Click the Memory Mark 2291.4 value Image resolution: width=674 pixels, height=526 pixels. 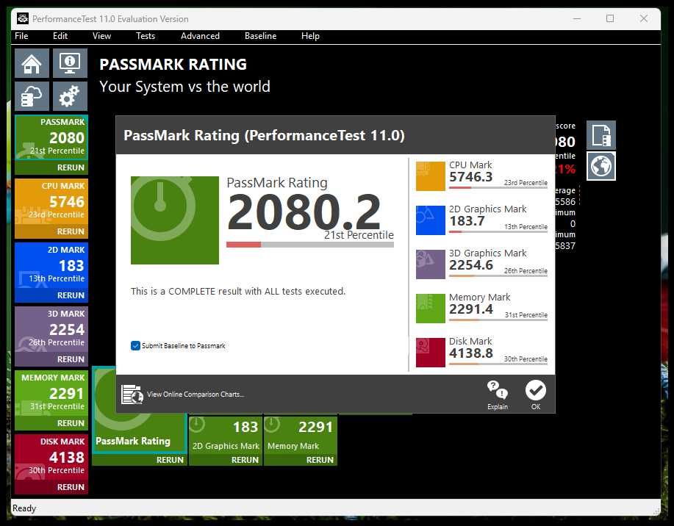point(471,309)
